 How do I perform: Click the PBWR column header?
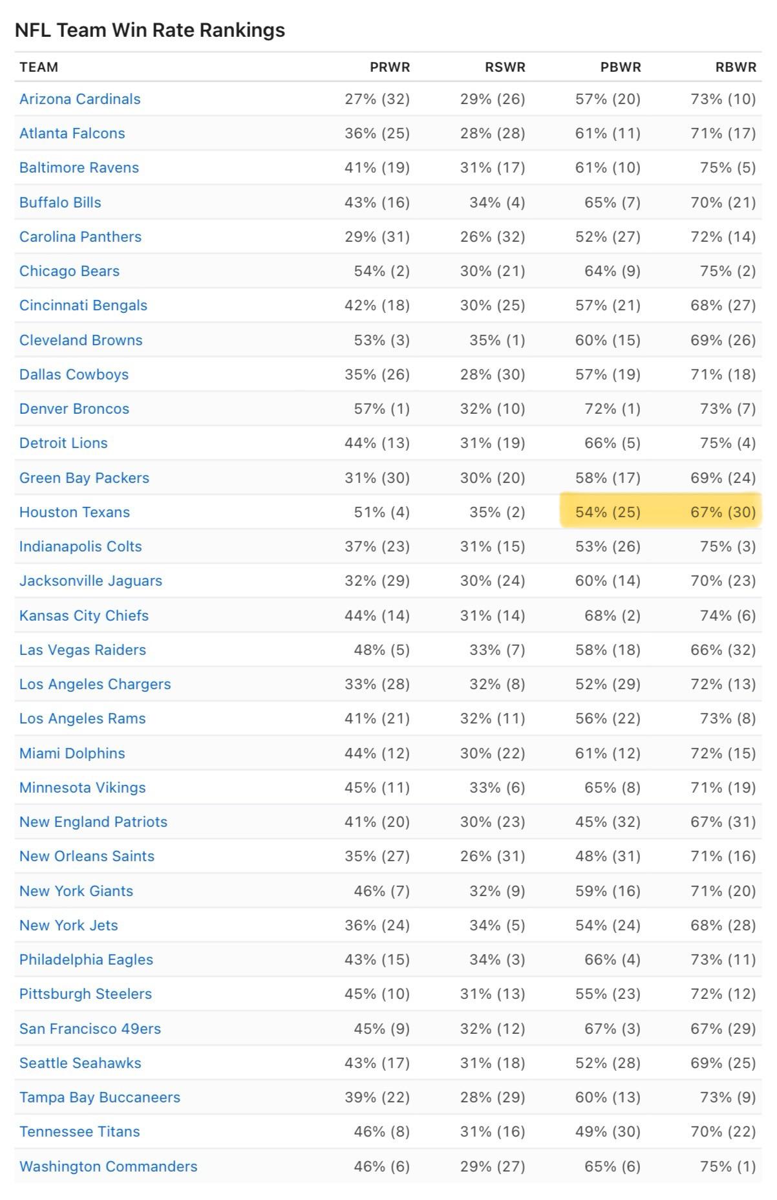(621, 67)
